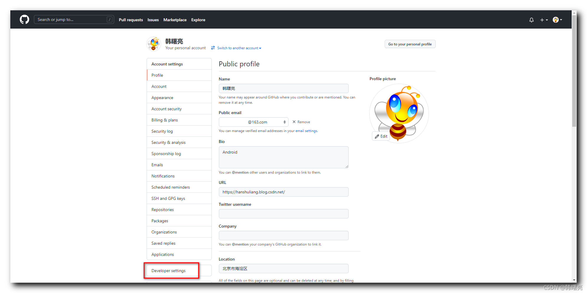Open Organizations sidebar item
Screen dimensions: 587x293
point(179,232)
